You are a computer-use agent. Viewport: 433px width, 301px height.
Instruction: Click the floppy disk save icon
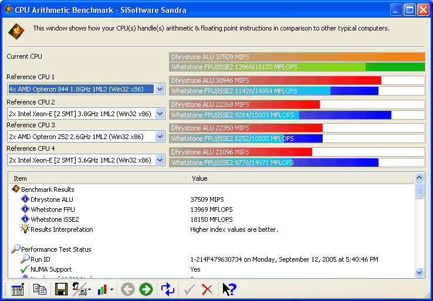[61, 289]
